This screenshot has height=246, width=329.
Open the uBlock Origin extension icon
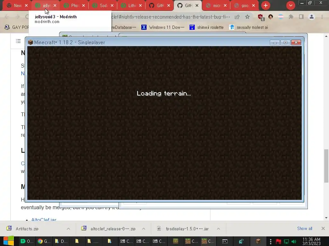261,17
